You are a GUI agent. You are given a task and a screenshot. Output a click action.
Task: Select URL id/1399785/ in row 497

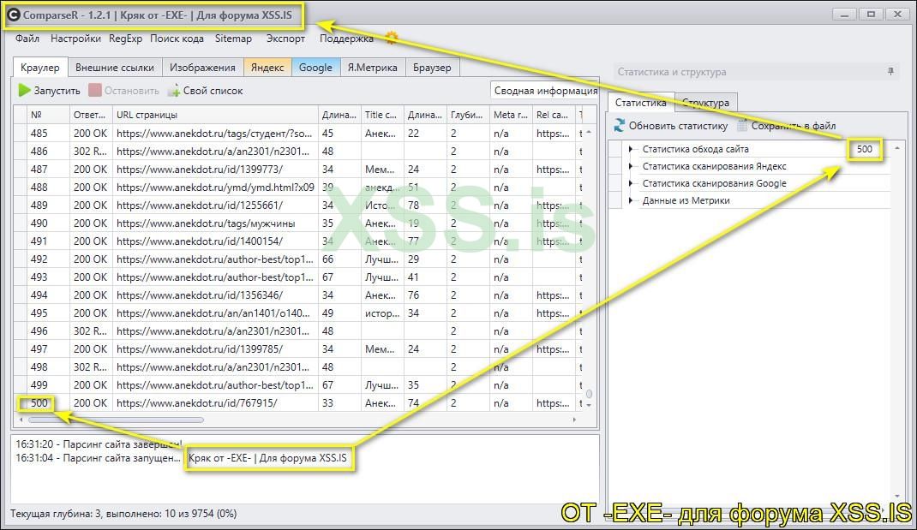click(200, 348)
